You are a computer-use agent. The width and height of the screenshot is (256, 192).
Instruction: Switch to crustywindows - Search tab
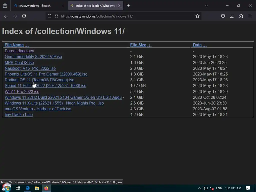coord(39,6)
